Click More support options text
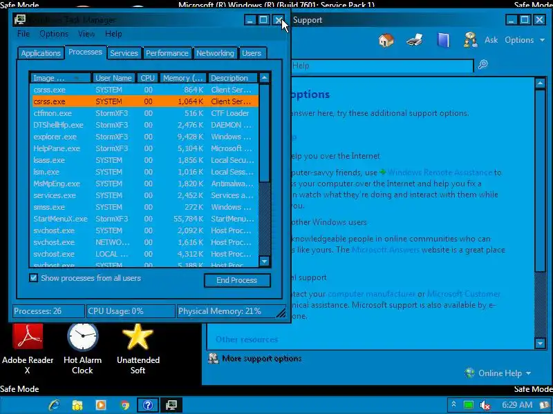The height and width of the screenshot is (414, 553). pos(262,358)
